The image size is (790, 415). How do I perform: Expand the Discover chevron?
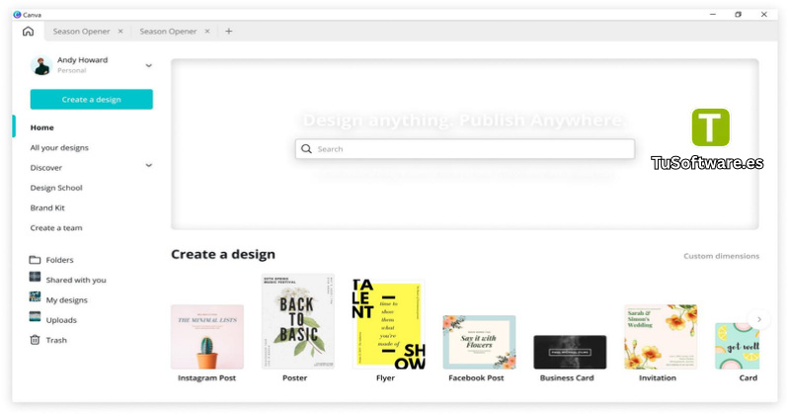149,165
